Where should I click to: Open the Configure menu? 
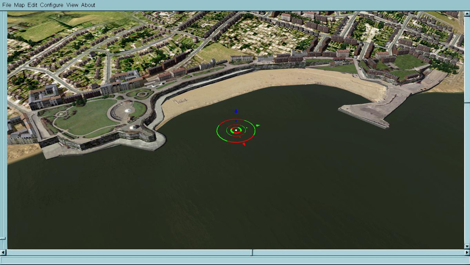51,5
